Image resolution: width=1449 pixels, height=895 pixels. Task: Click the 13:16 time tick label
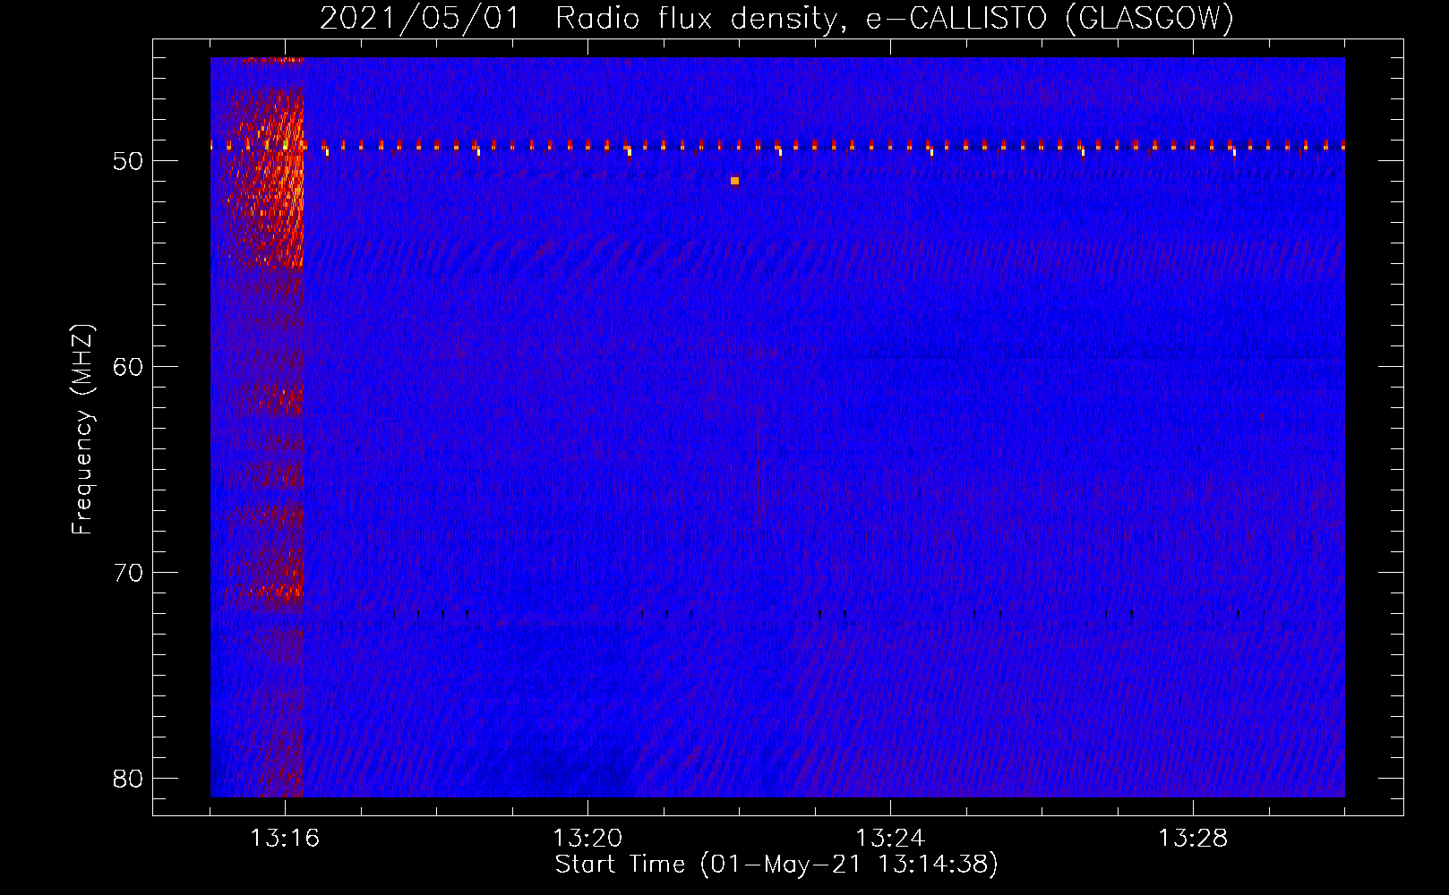coord(285,839)
